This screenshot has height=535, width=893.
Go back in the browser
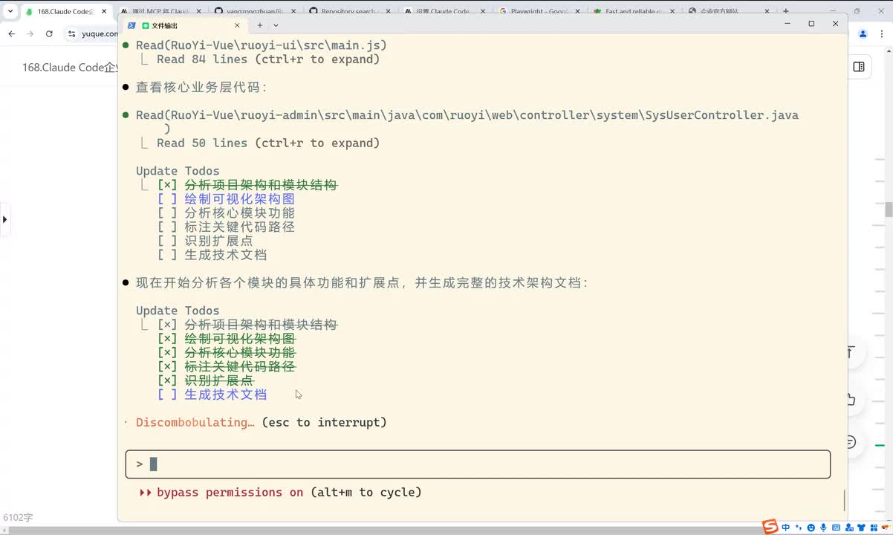tap(11, 33)
